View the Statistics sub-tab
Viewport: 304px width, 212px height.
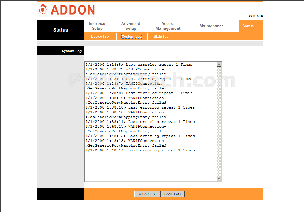[161, 37]
